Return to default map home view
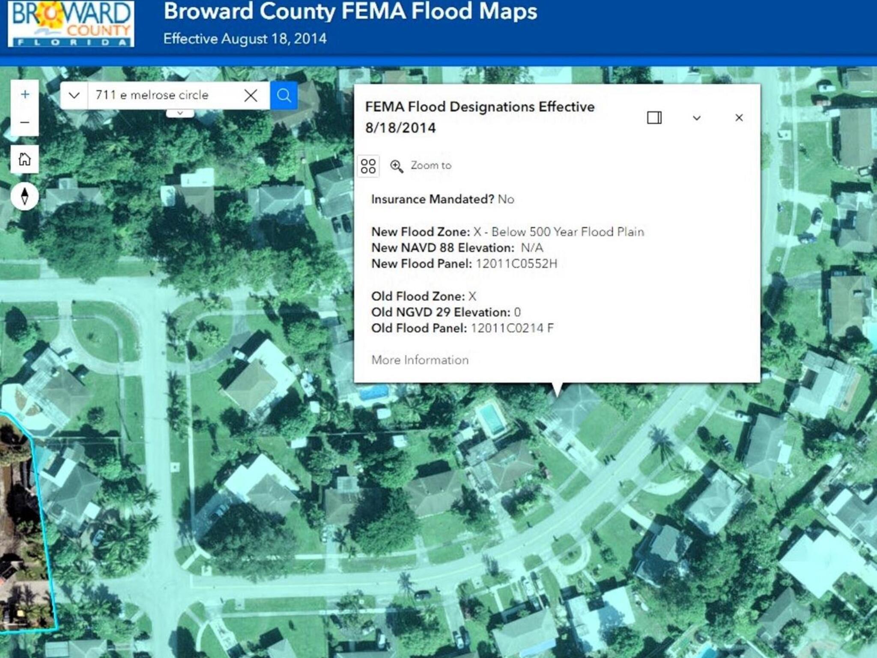The width and height of the screenshot is (877, 658). [25, 159]
